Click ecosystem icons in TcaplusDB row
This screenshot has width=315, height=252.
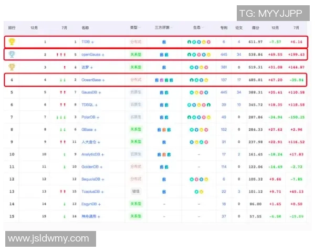pos(198,192)
